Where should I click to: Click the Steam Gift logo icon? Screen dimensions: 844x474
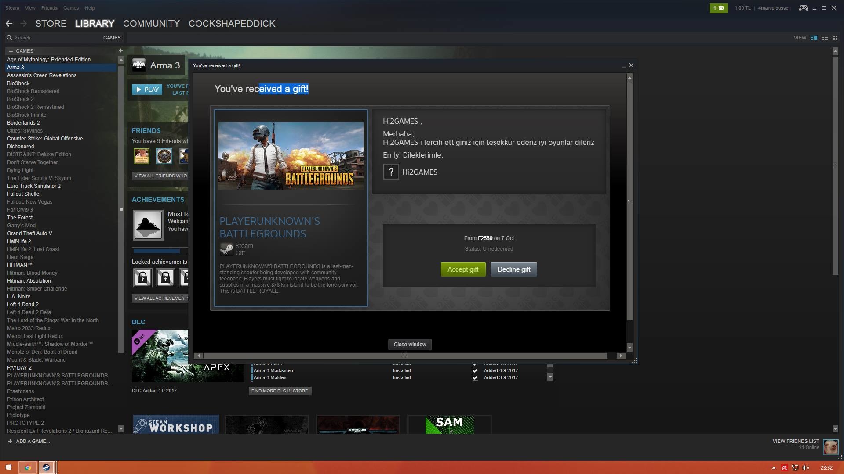226,249
